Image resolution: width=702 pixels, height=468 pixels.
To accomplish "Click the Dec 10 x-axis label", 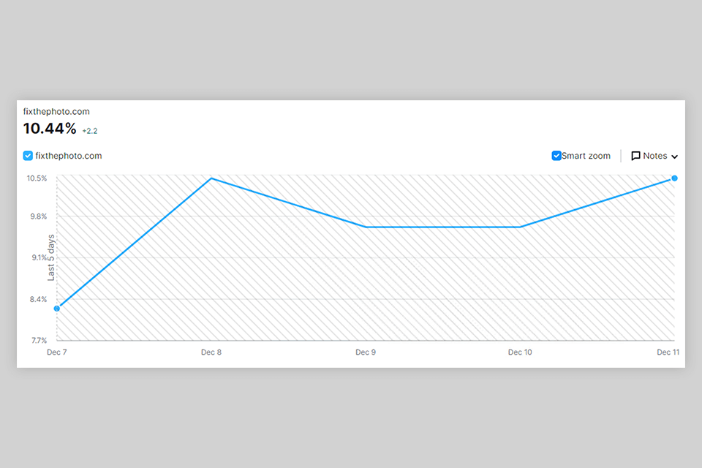I will [520, 352].
